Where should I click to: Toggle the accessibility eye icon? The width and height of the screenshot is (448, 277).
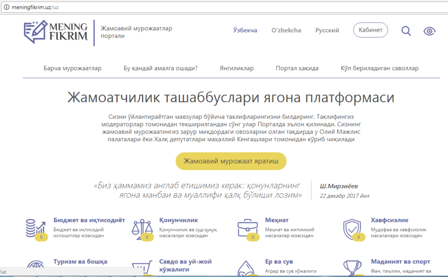(429, 31)
